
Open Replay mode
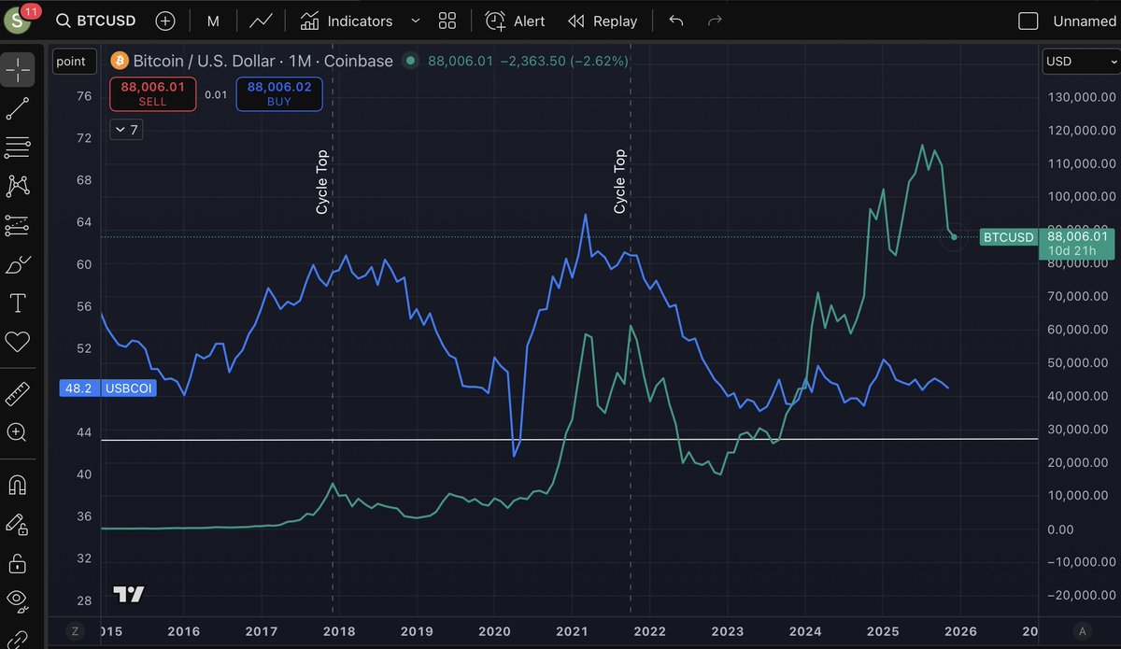(603, 21)
